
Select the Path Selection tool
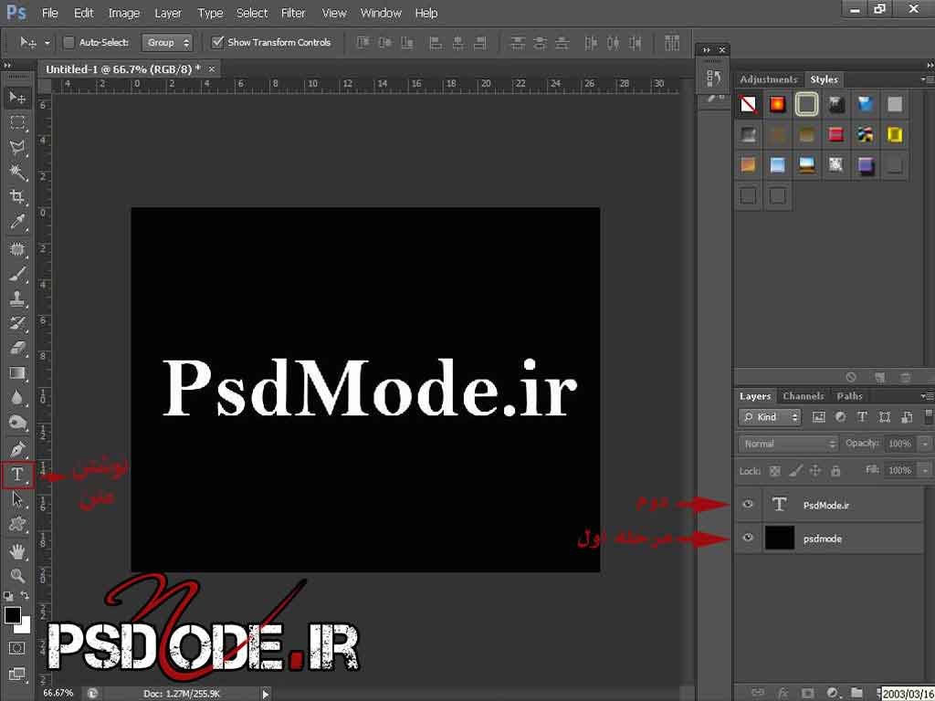tap(17, 499)
